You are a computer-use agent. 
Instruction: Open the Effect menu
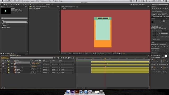[37, 1]
